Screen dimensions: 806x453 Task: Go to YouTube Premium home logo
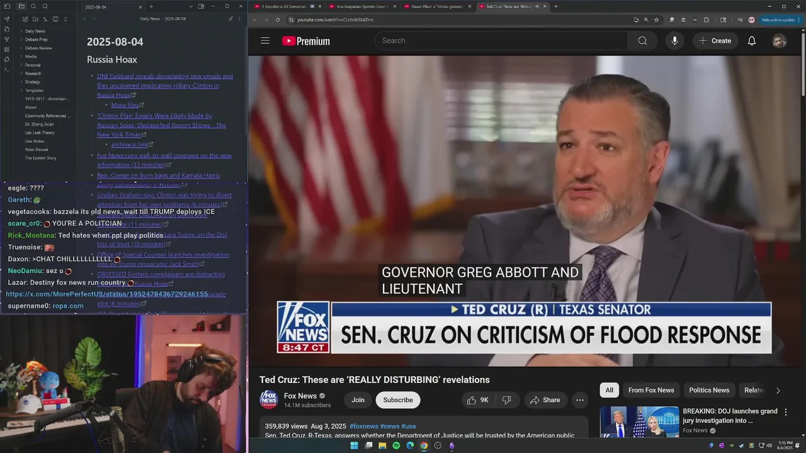coord(306,41)
